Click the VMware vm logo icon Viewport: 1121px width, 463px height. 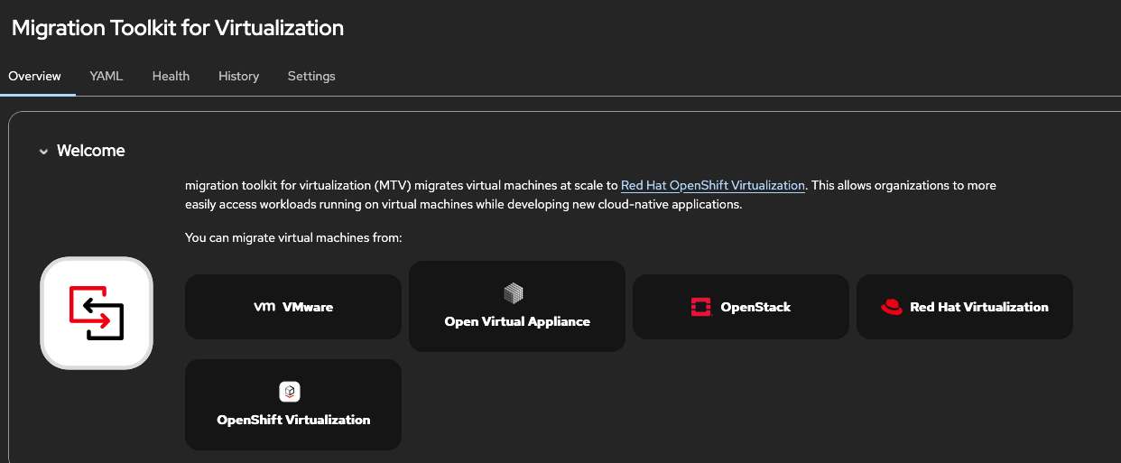click(x=264, y=307)
